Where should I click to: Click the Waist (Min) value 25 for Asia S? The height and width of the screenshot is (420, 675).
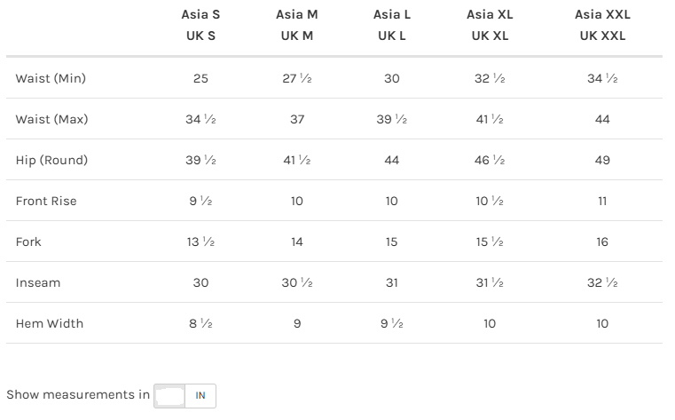pos(200,78)
